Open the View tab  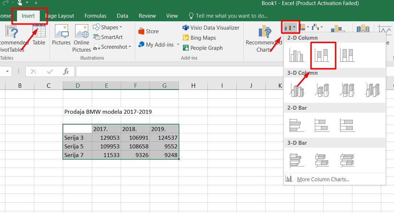tap(172, 16)
